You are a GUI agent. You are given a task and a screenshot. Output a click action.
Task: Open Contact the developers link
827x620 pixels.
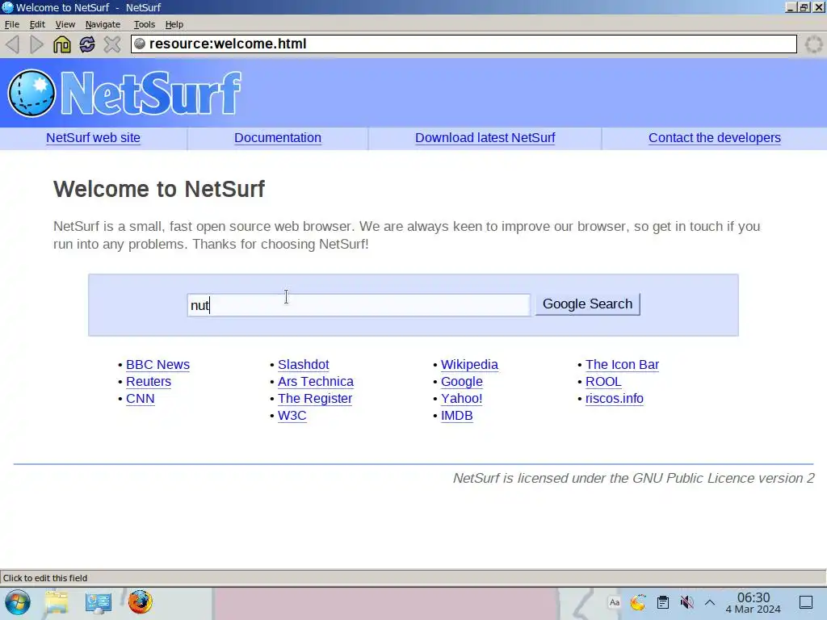click(715, 137)
